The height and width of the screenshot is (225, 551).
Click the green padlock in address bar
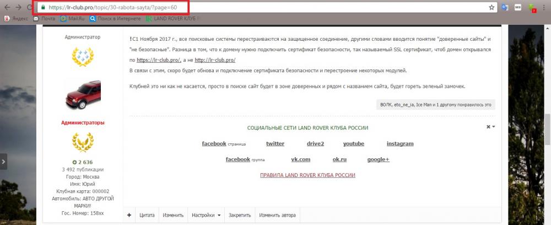(42, 8)
